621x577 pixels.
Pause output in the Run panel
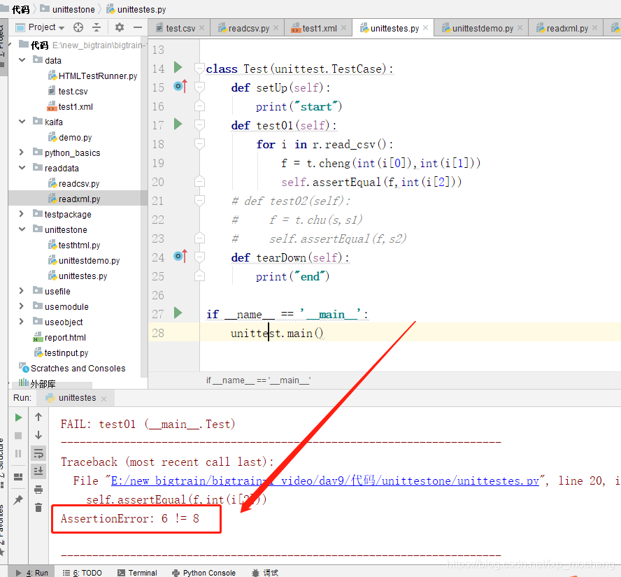coord(18,453)
